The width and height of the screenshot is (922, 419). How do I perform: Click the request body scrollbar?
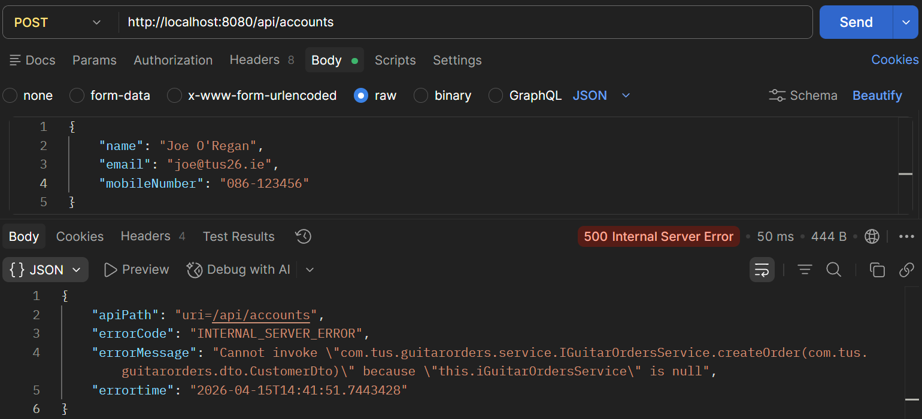[906, 164]
